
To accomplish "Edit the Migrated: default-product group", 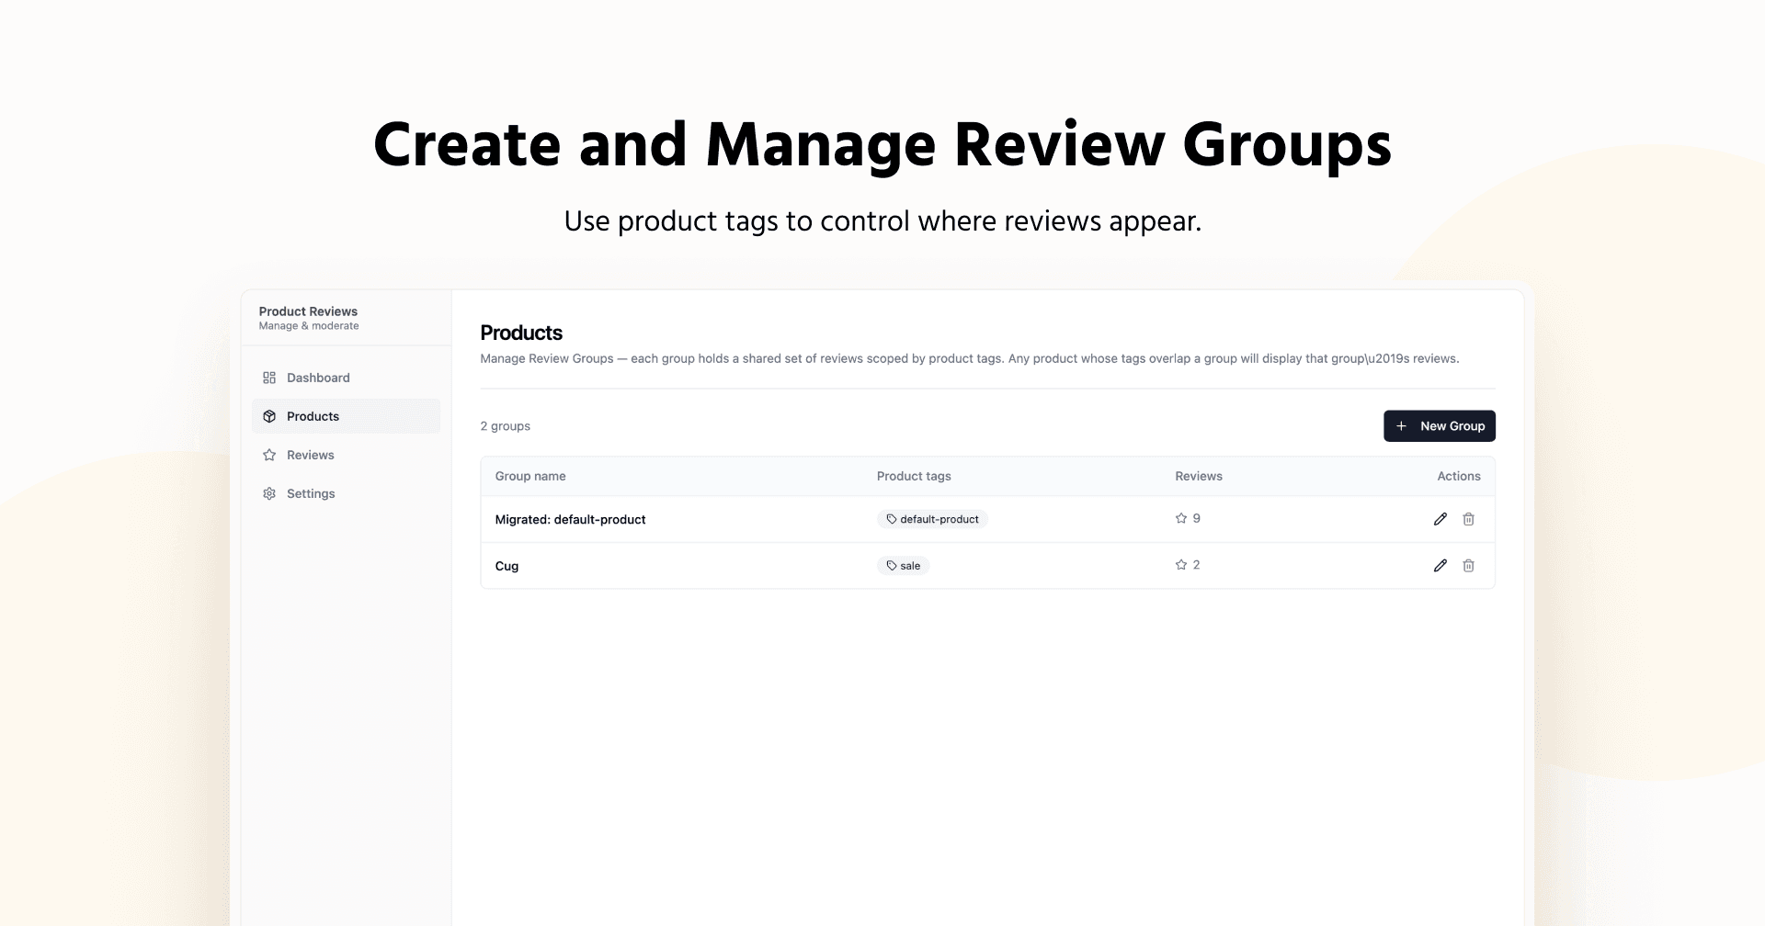I will tap(1440, 519).
